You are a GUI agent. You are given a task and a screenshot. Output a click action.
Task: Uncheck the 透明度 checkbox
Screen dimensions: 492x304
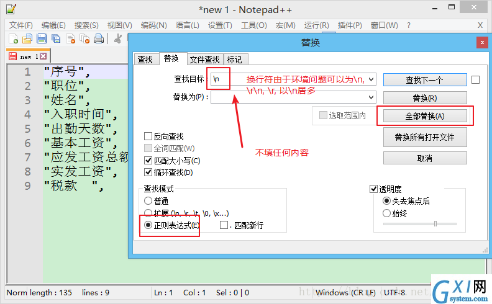(x=373, y=189)
